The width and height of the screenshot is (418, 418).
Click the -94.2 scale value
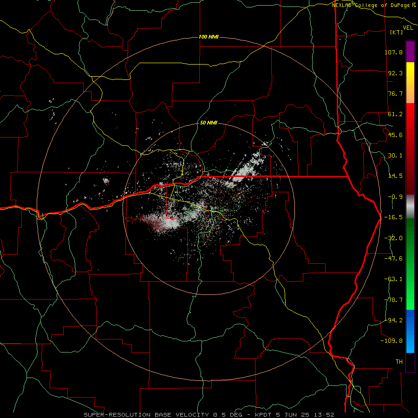[393, 320]
